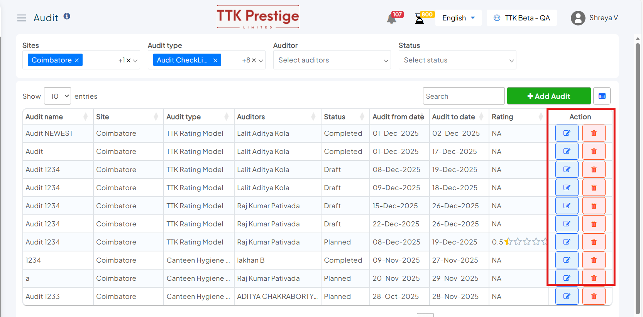Open the Select status dropdown
Viewport: 643px width, 317px height.
[457, 60]
